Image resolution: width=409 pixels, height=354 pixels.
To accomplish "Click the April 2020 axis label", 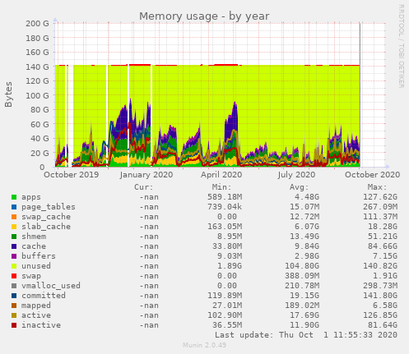I will (221, 175).
